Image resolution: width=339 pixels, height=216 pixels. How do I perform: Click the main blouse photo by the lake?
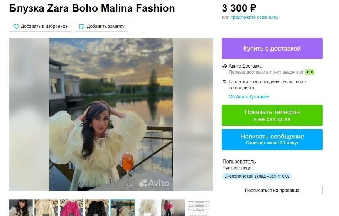coord(111,115)
